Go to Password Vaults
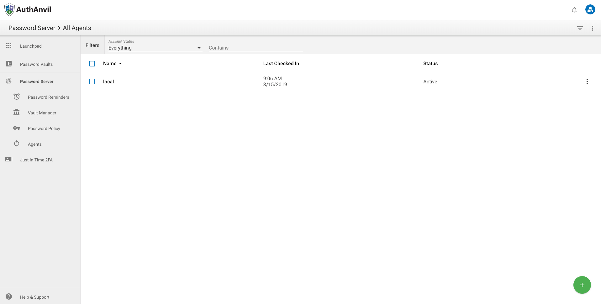Screen dimensions: 601x304 coord(36,64)
